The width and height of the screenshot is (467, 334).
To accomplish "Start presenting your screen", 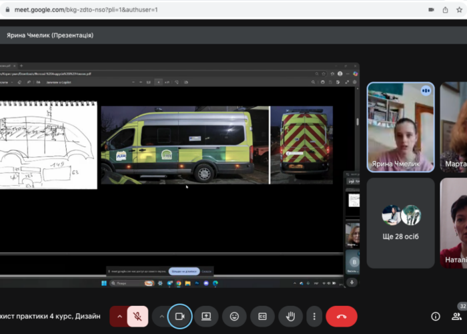I will (x=207, y=316).
